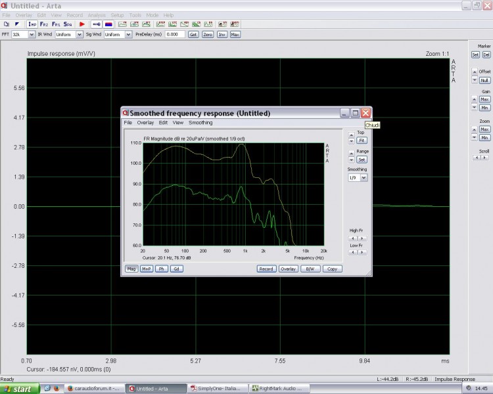Open the CSD cumulative spectral decay icon
493x394 pixels.
(x=196, y=24)
